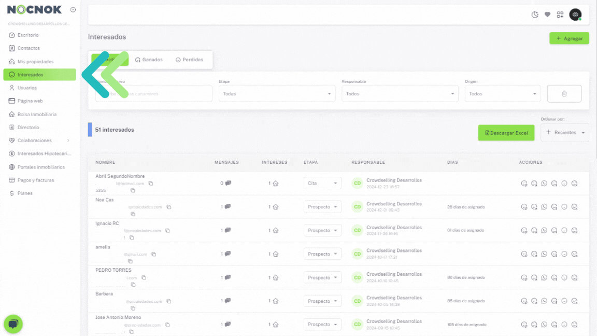Click face-with-pencil edit icon for Noe Cas
Image resolution: width=597 pixels, height=336 pixels.
coord(524,207)
